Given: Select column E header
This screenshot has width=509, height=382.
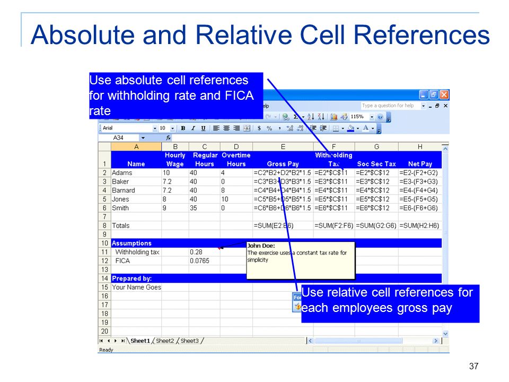Looking at the screenshot, I should pos(283,147).
